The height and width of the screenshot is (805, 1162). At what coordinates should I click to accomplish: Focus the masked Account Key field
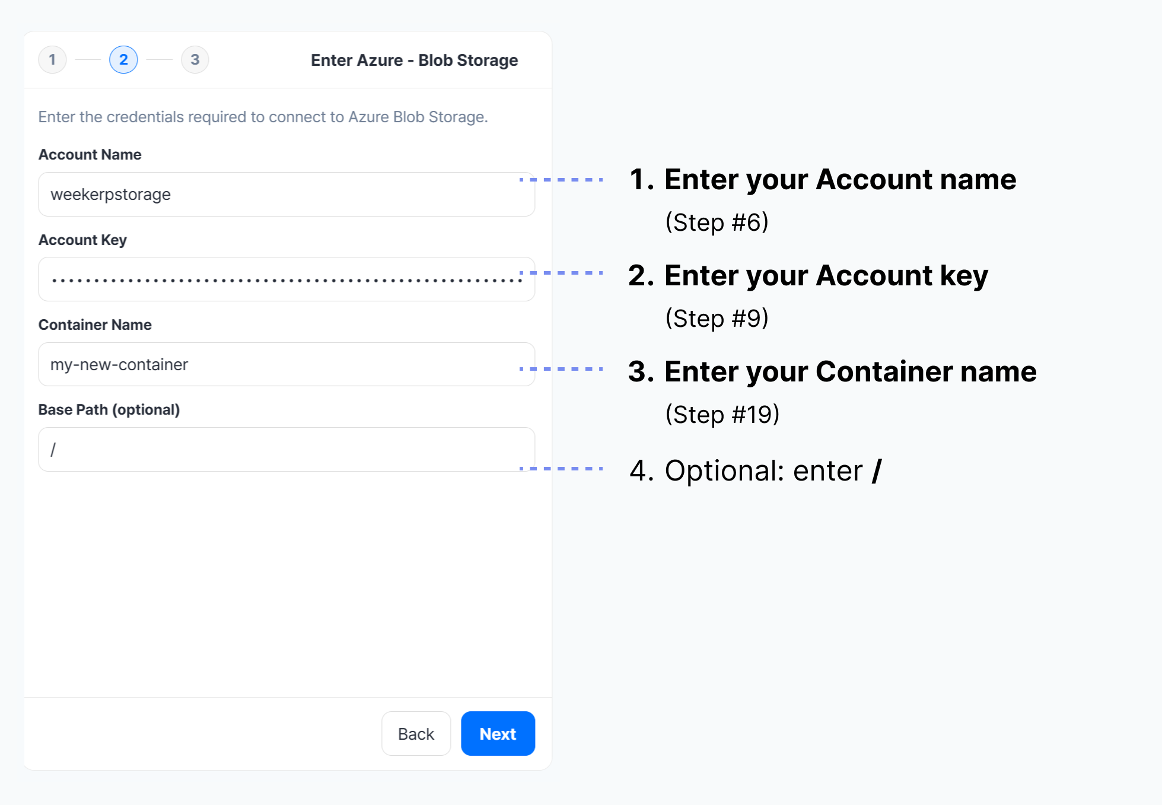(x=286, y=279)
